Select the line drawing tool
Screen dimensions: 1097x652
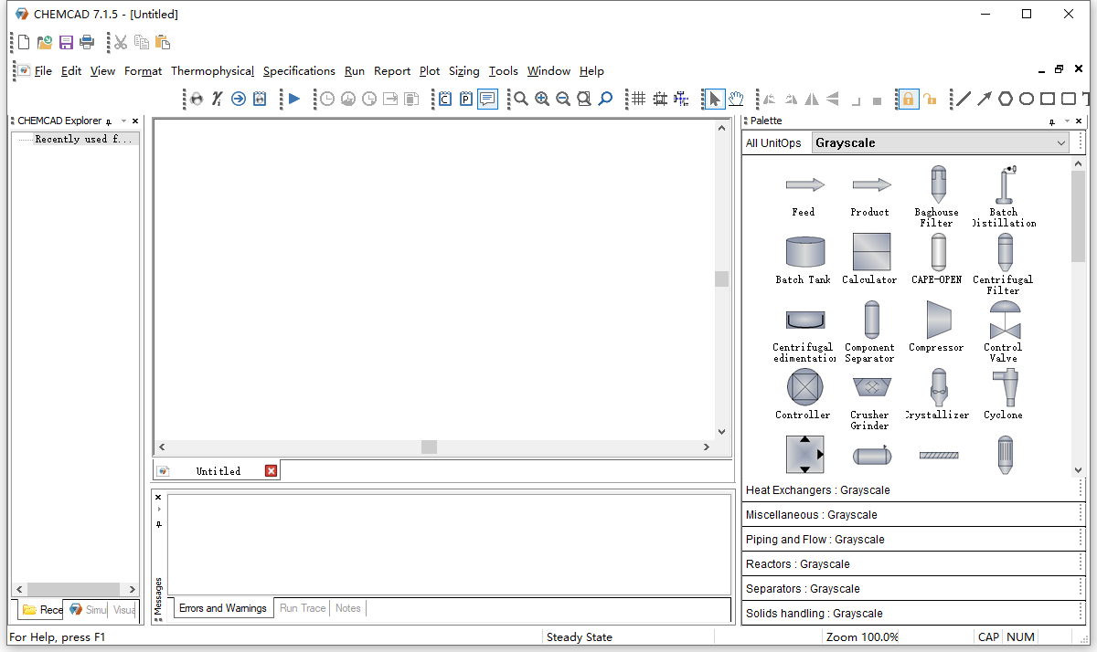[x=963, y=99]
